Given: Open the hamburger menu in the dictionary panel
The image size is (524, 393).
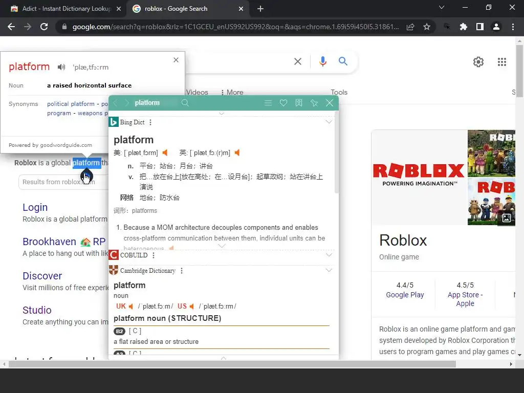Looking at the screenshot, I should (x=268, y=102).
